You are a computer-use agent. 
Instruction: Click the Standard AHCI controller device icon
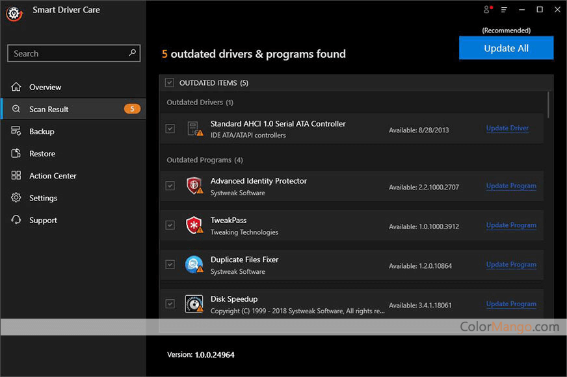pos(194,128)
